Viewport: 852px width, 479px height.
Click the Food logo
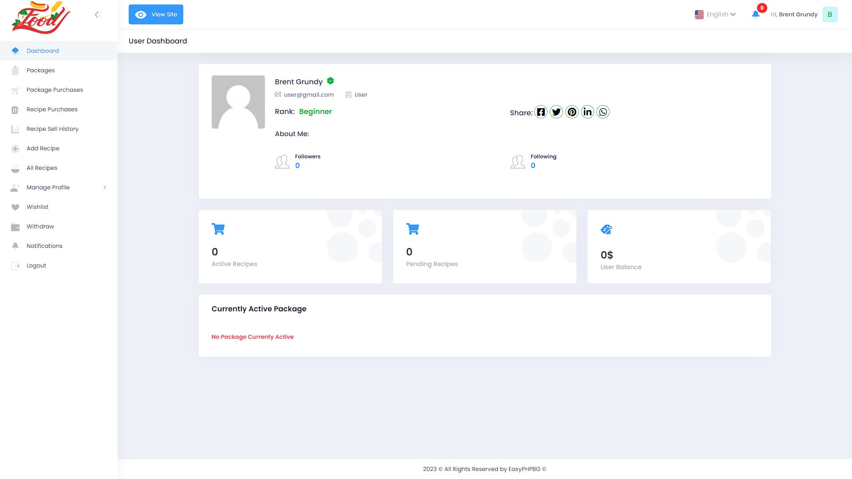pyautogui.click(x=41, y=18)
